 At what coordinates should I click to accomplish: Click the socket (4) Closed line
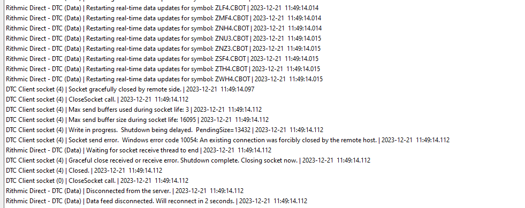pyautogui.click(x=84, y=171)
